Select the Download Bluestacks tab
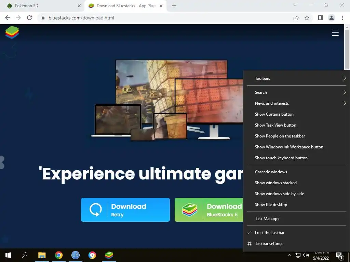The image size is (350, 262). [125, 6]
